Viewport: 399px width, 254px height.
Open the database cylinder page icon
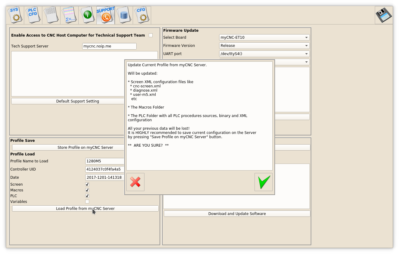tap(124, 15)
